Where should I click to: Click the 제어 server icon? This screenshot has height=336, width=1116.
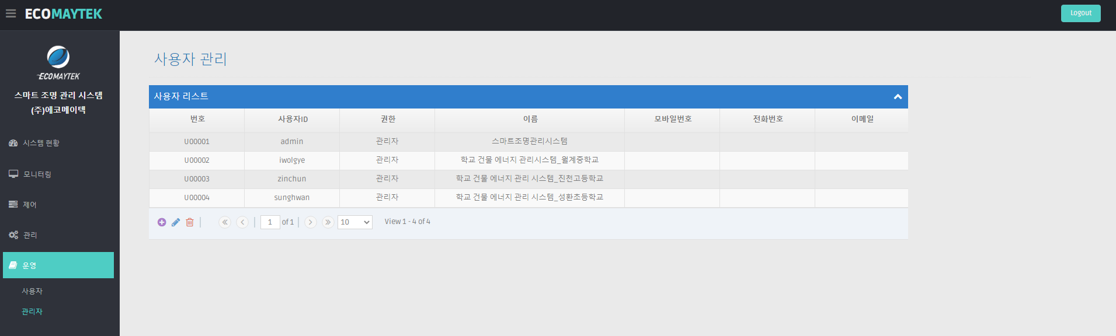(x=13, y=204)
